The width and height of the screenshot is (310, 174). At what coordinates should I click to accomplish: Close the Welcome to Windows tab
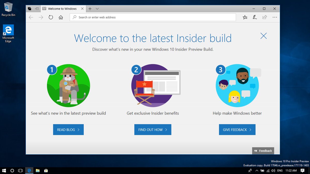pyautogui.click(x=82, y=9)
